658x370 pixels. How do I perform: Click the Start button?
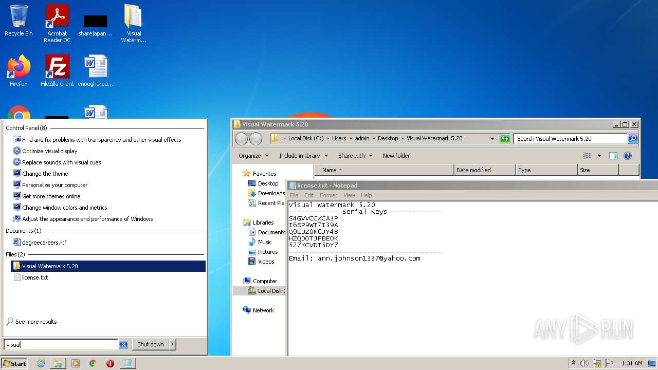tap(14, 363)
